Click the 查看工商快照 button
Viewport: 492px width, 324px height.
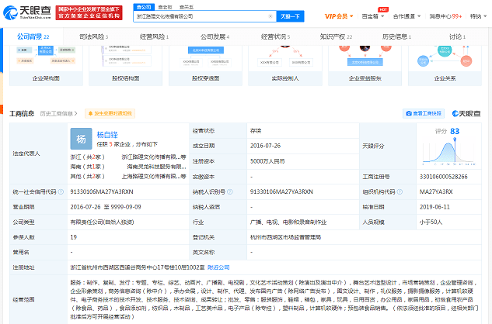click(424, 113)
